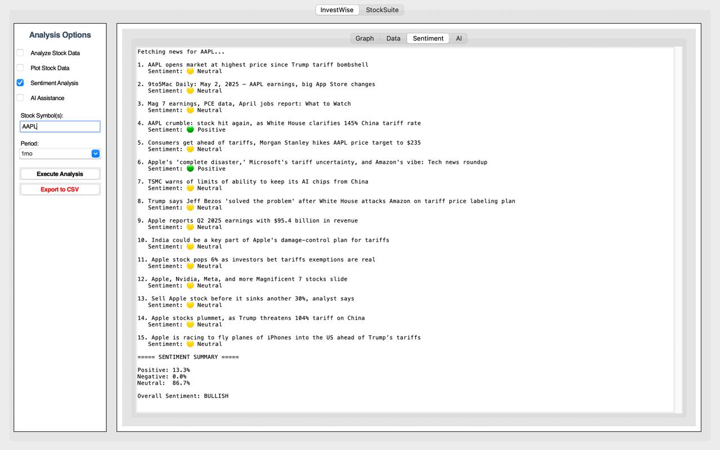Click the yellow Neutral icon under headline 8

tap(190, 208)
